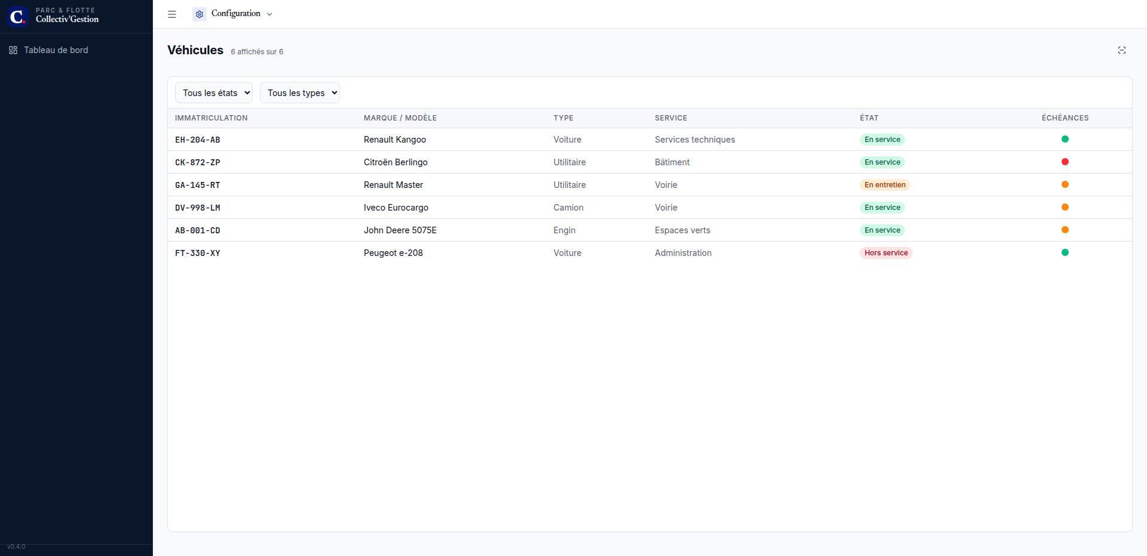Click red échéance dot for CK-872-ZP

tap(1065, 162)
